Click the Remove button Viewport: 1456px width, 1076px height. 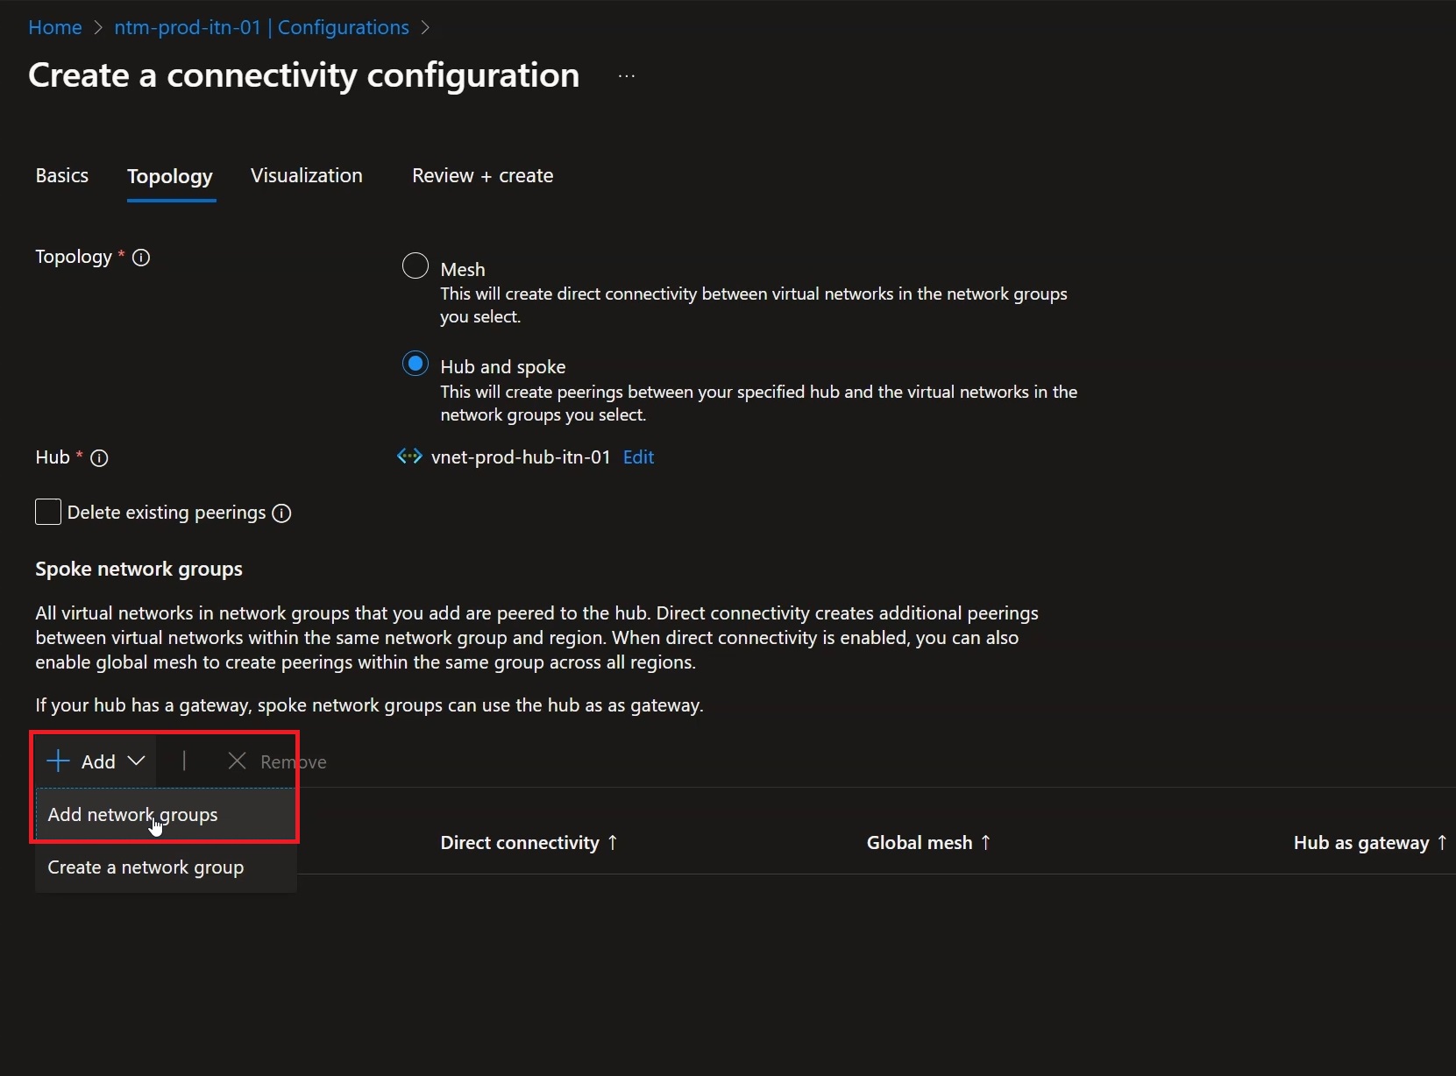click(x=277, y=761)
